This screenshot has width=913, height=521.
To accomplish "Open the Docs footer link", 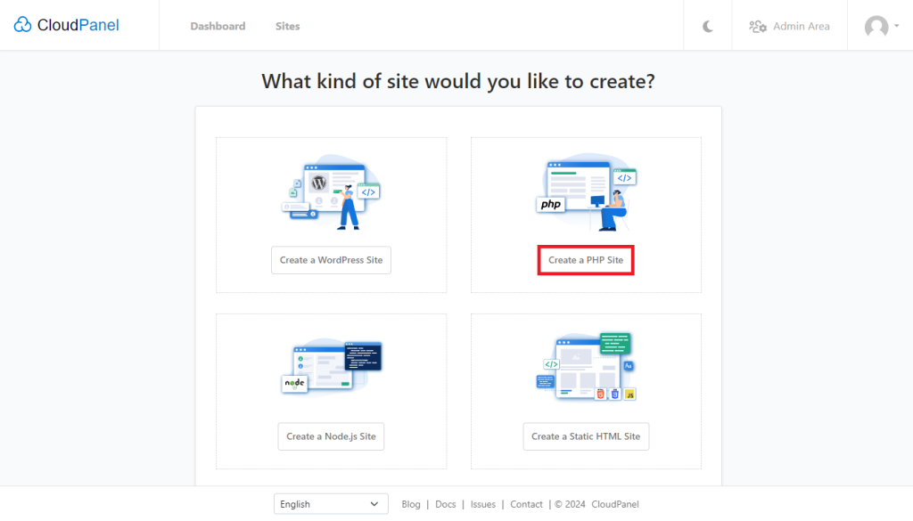I will pos(446,504).
